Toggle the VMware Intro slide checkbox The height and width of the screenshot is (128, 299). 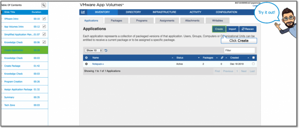tap(44, 18)
